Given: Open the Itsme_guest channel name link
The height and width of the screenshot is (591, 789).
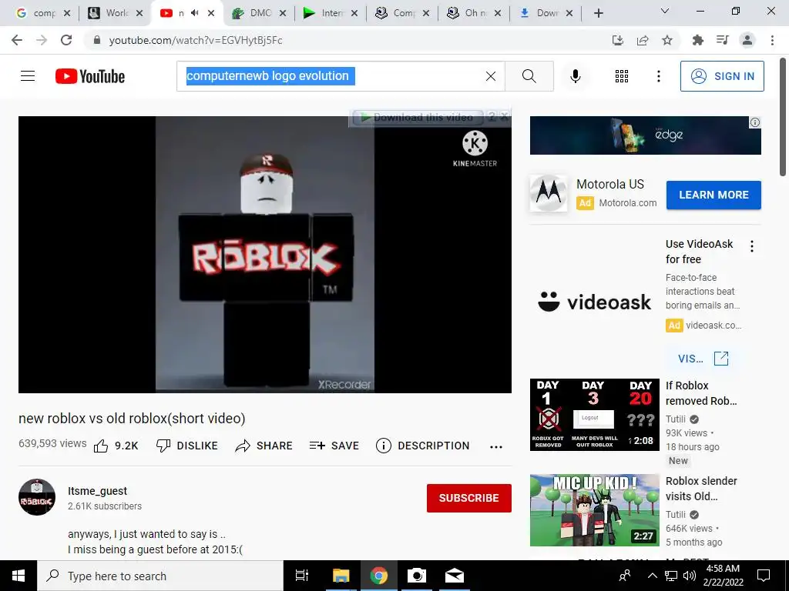Looking at the screenshot, I should point(97,491).
